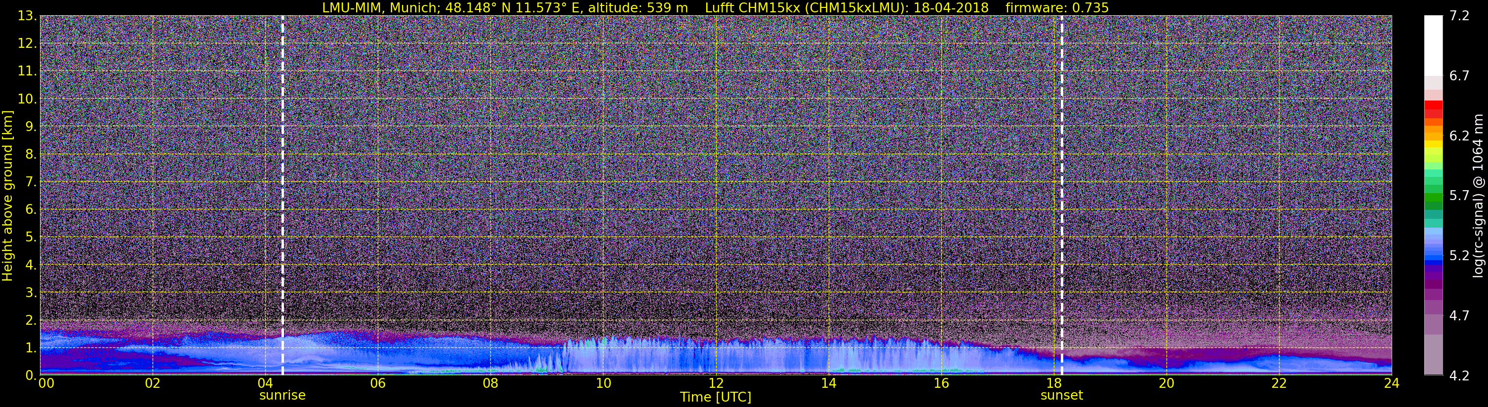Click the colorbar '6.2' value label

tap(1460, 136)
